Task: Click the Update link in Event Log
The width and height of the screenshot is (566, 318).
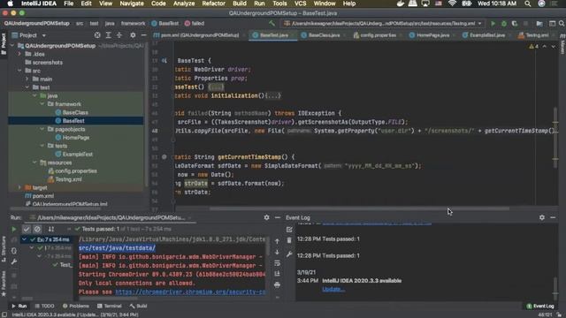Action: point(333,289)
